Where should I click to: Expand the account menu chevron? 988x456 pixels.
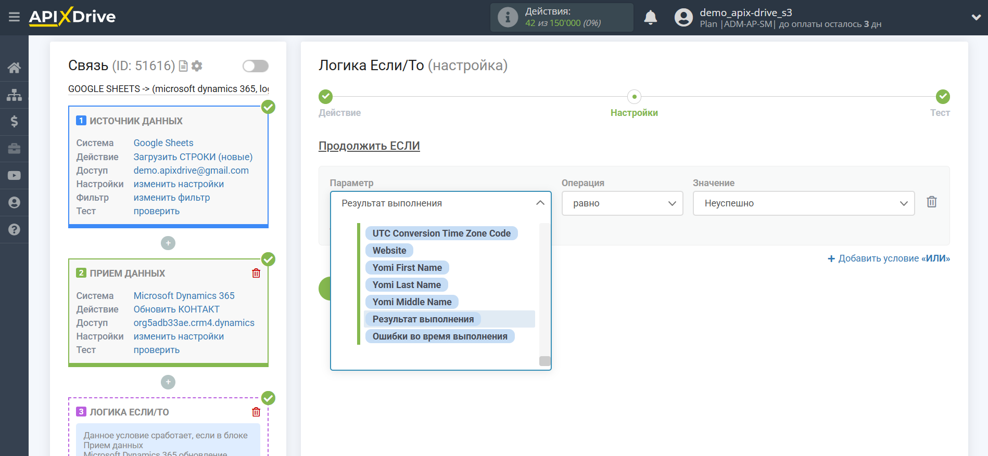pos(976,18)
